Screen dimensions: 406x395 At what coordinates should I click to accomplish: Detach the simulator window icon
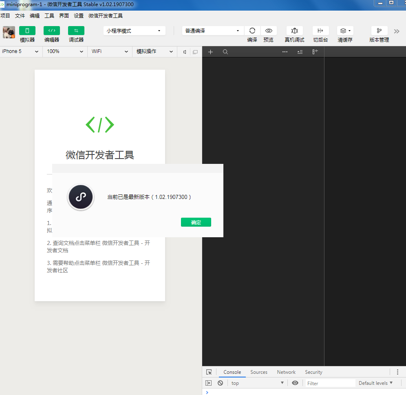195,52
